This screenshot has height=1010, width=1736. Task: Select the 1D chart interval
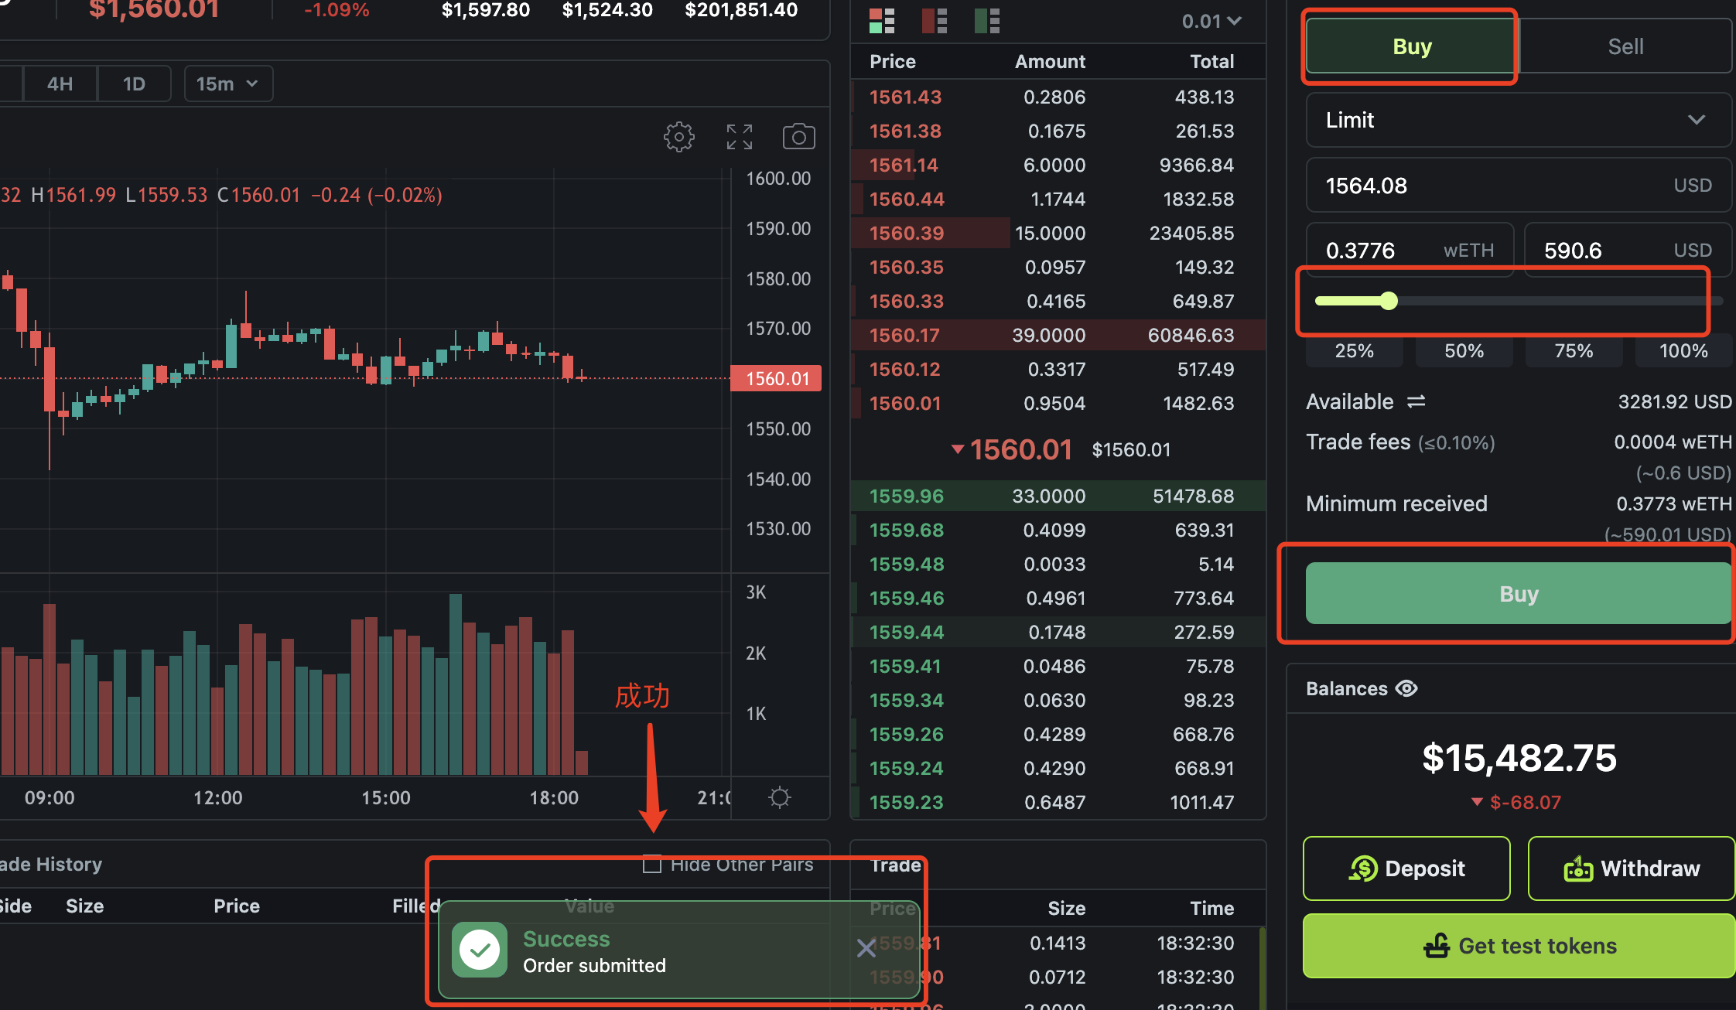[x=134, y=84]
